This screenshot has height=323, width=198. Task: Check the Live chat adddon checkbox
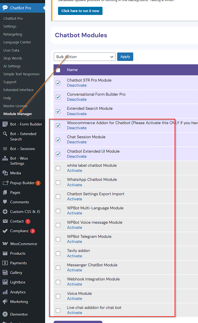click(x=58, y=310)
